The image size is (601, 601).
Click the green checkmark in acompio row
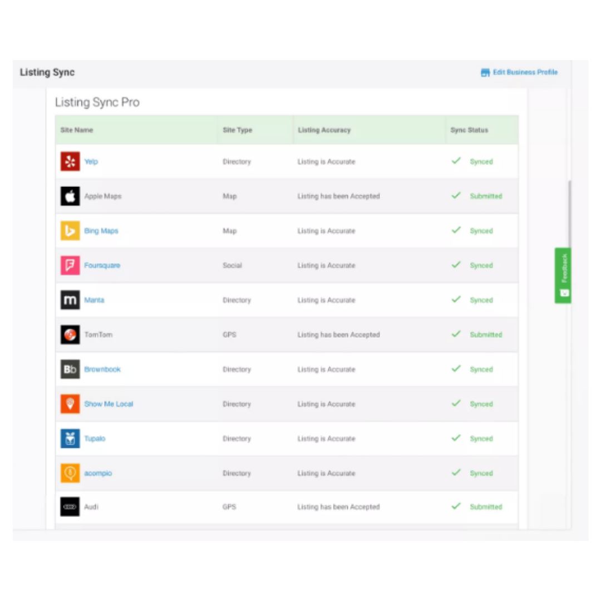[x=456, y=472]
